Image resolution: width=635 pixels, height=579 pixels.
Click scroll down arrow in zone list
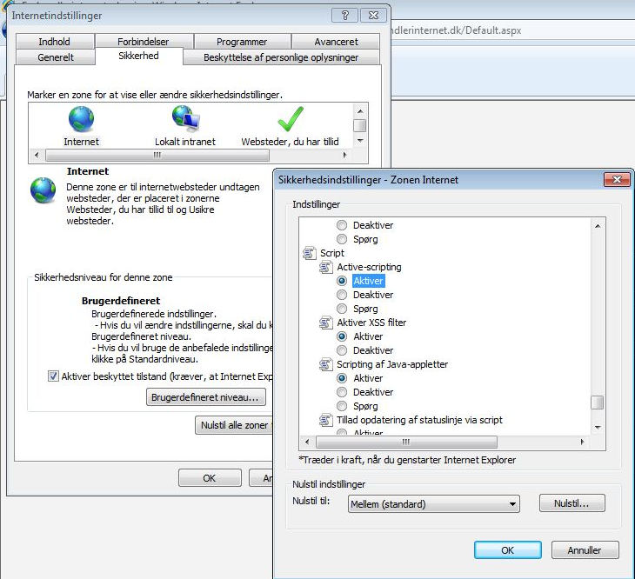click(360, 141)
